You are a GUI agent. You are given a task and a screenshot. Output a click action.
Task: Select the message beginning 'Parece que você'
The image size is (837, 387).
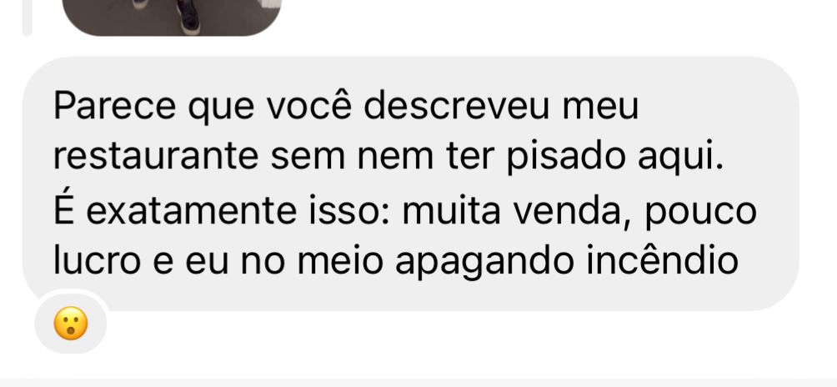(x=410, y=183)
